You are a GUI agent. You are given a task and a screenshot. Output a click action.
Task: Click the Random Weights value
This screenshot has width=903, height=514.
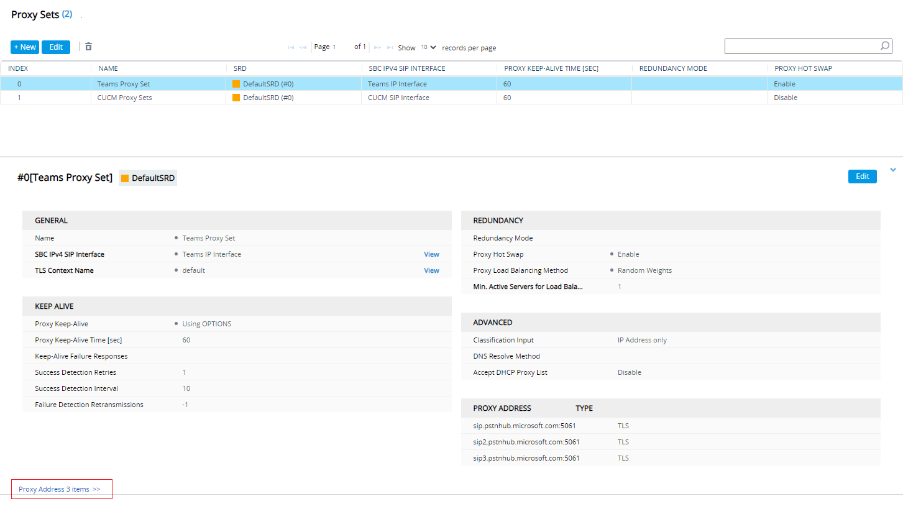(644, 270)
